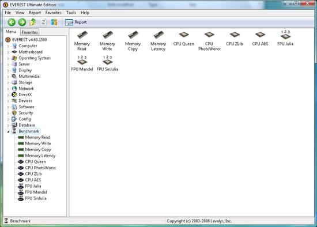Viewport: 317px width, 227px height.
Task: Select Devices in the tree
Action: pos(25,101)
